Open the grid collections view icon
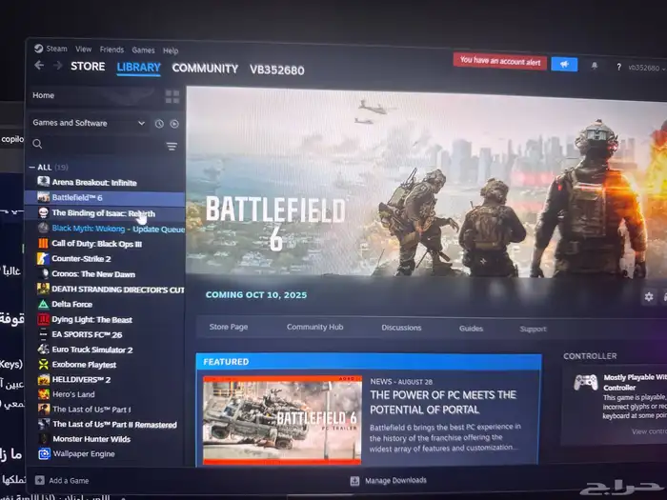667x500 pixels. point(172,96)
